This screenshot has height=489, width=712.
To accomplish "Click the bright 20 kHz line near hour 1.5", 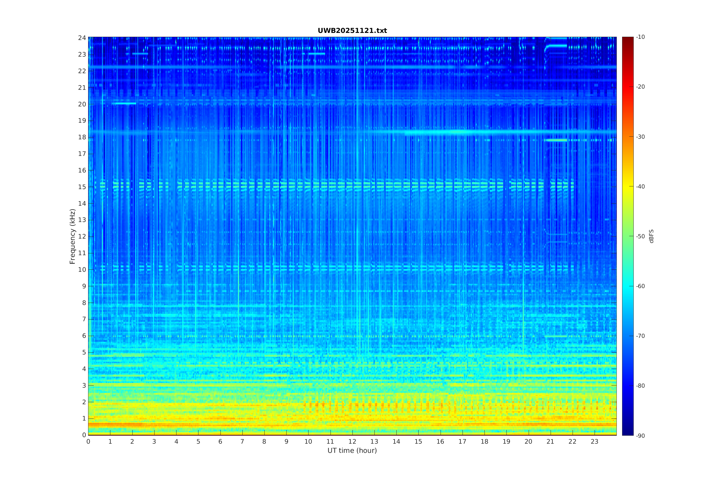I will 124,103.
